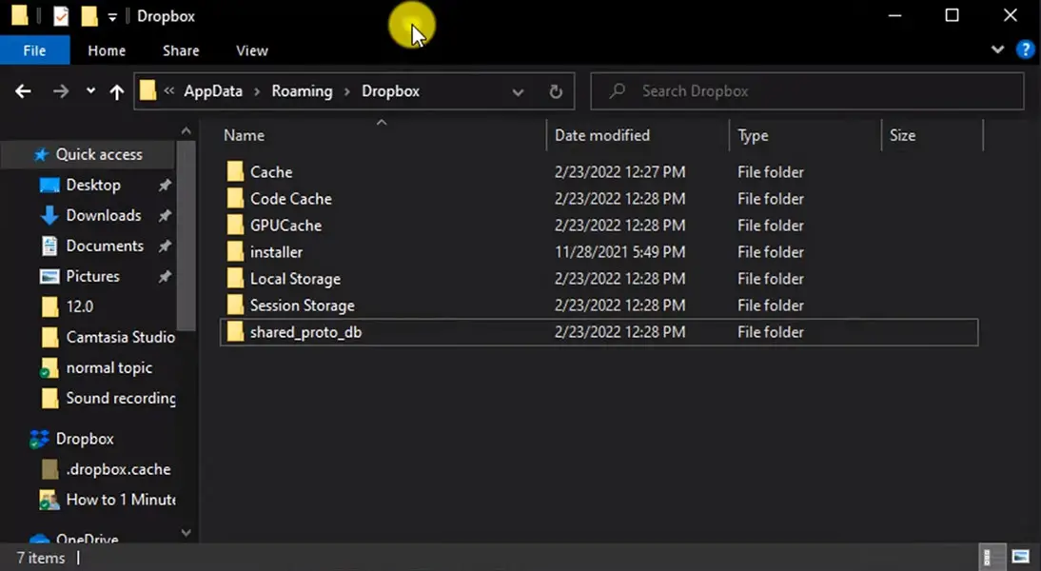Click the Search Dropbox field
This screenshot has width=1041, height=571.
(x=807, y=91)
